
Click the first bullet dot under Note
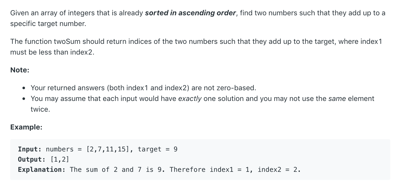[x=24, y=88]
